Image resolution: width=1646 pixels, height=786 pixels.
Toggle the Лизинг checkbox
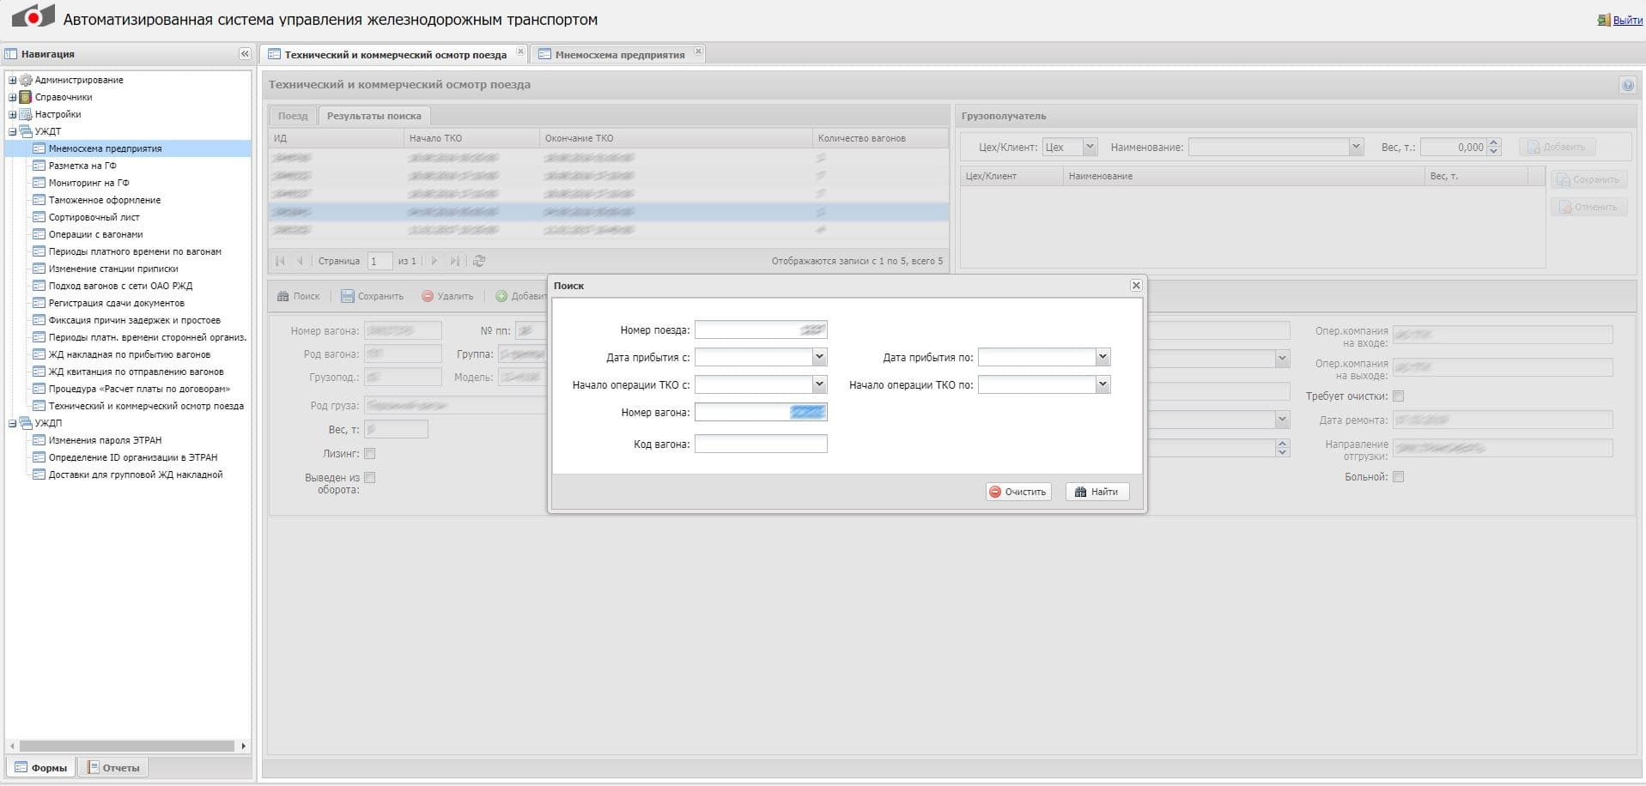pyautogui.click(x=370, y=453)
